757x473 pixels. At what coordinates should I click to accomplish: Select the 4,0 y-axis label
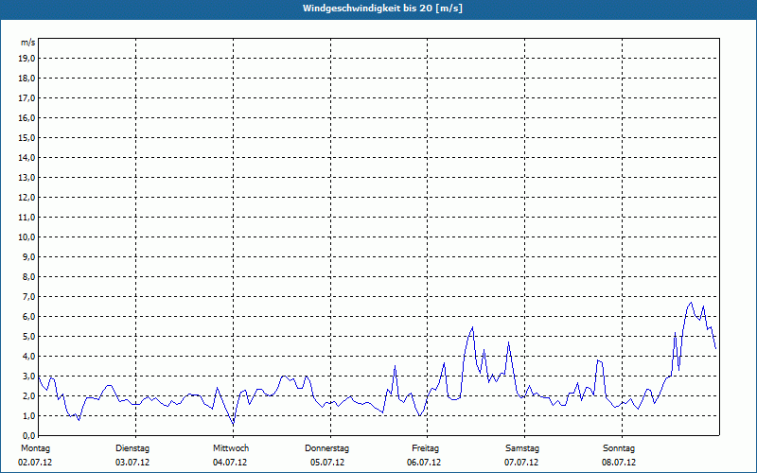point(29,357)
